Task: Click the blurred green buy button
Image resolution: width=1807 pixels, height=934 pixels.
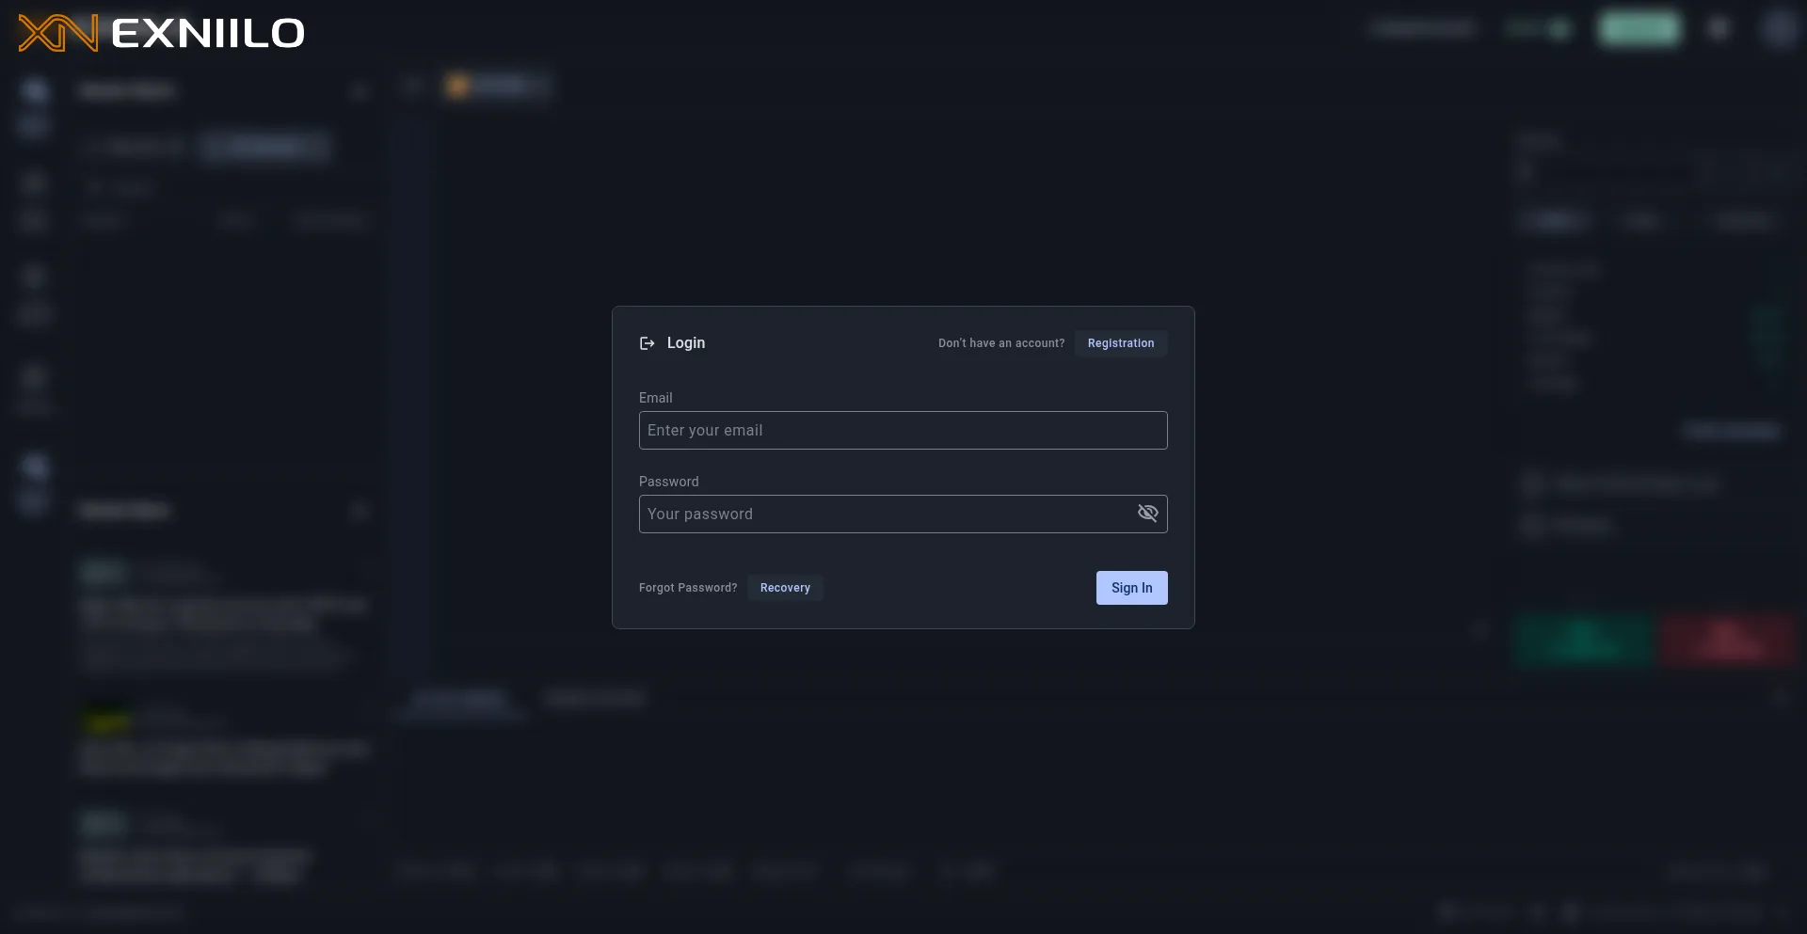Action: 1584,640
